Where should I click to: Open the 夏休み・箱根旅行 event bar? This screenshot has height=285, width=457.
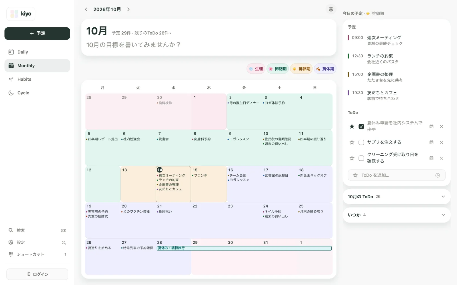(244, 248)
